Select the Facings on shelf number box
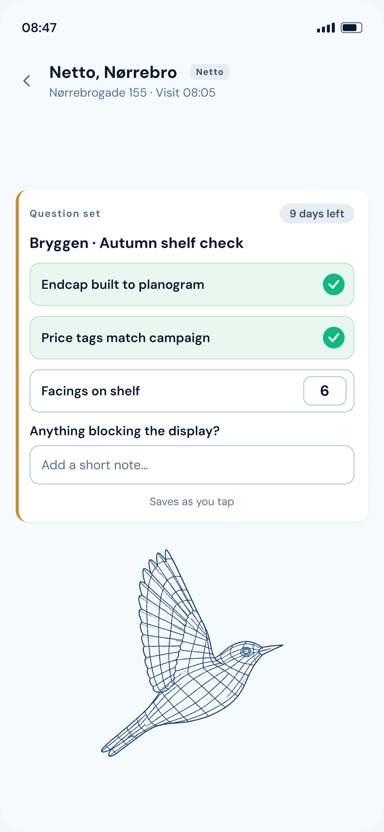This screenshot has height=832, width=384. pyautogui.click(x=325, y=391)
